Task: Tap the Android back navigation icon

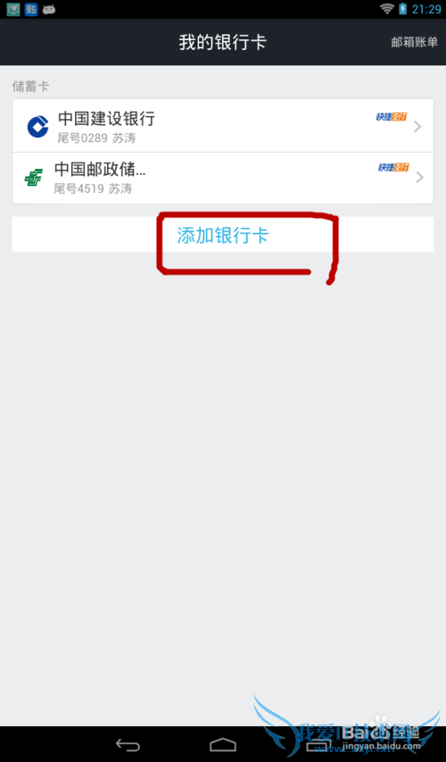Action: click(x=128, y=744)
